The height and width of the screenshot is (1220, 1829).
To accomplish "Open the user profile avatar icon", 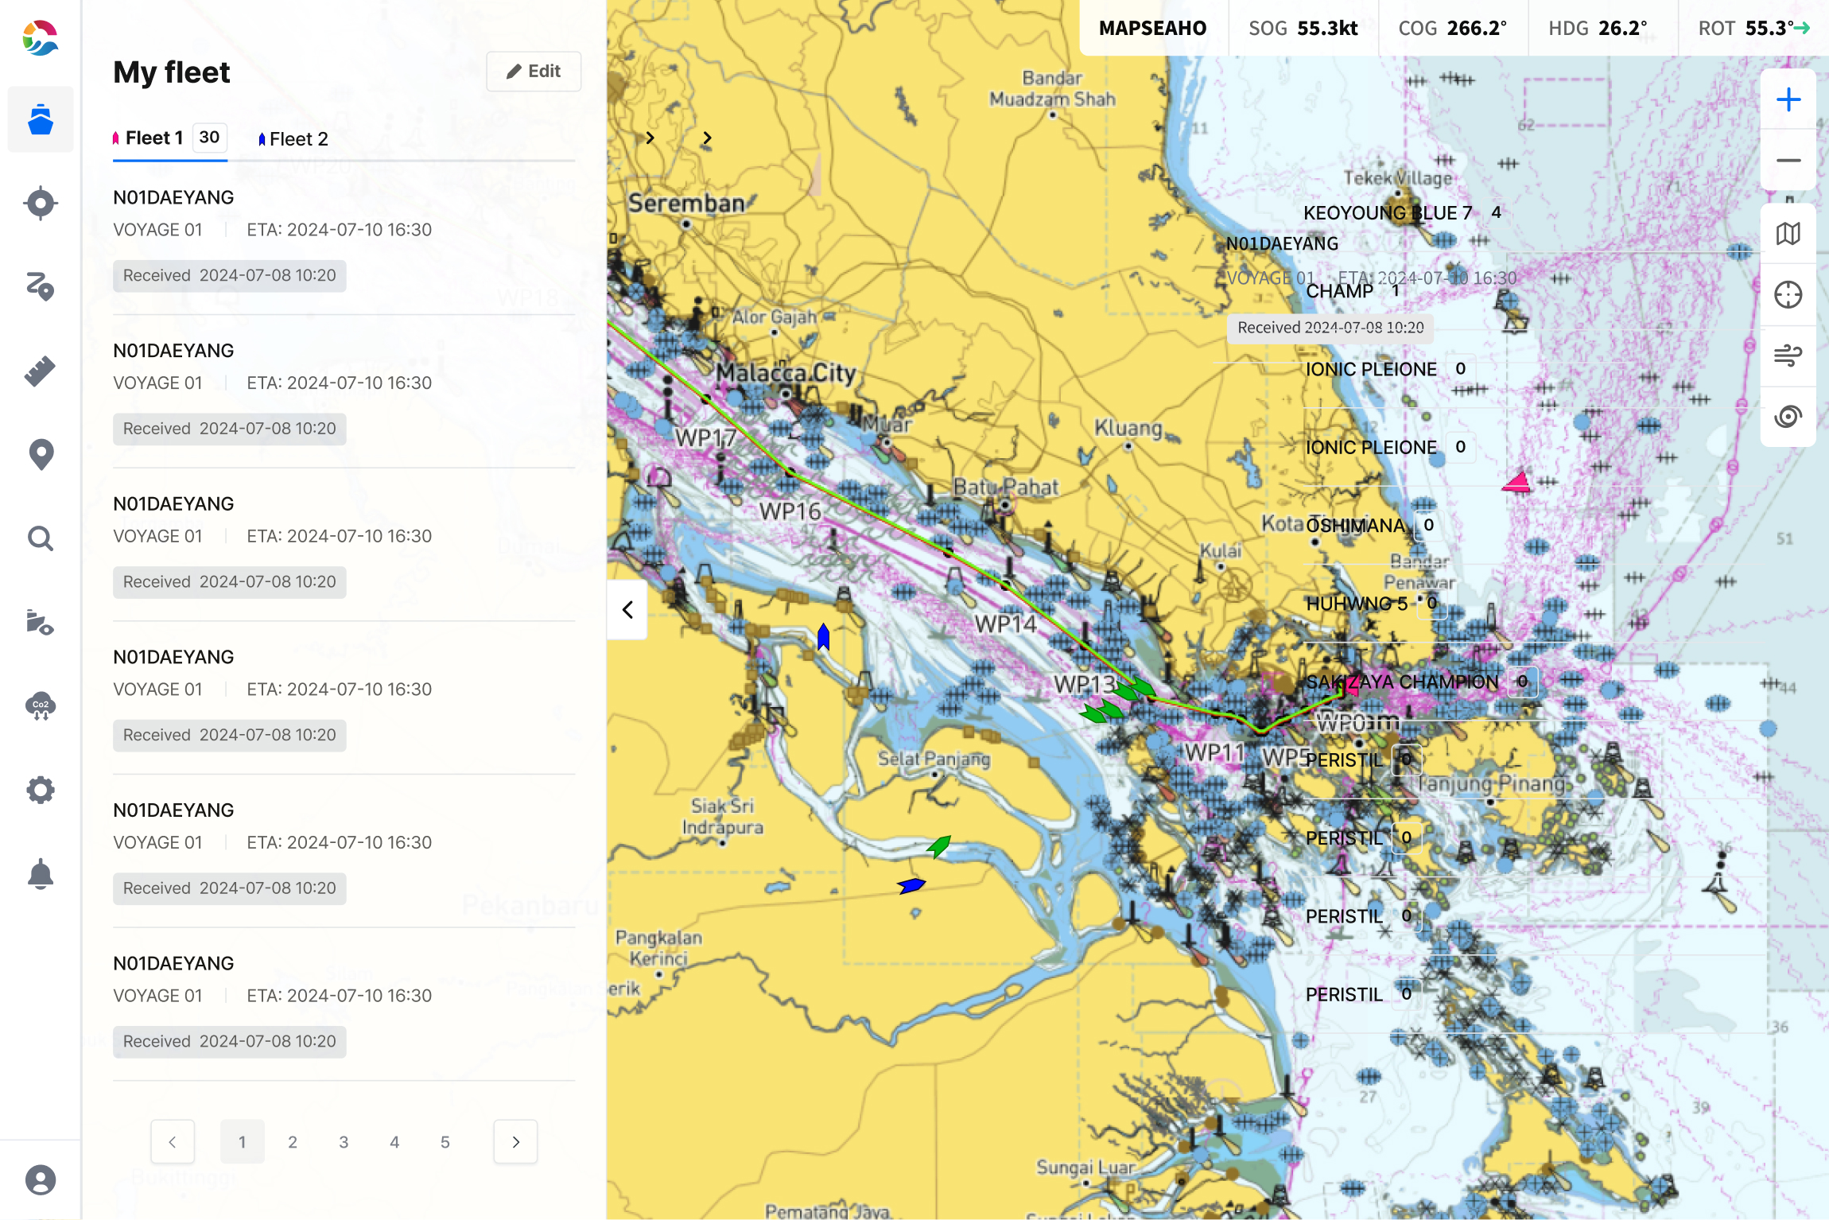I will click(41, 1180).
